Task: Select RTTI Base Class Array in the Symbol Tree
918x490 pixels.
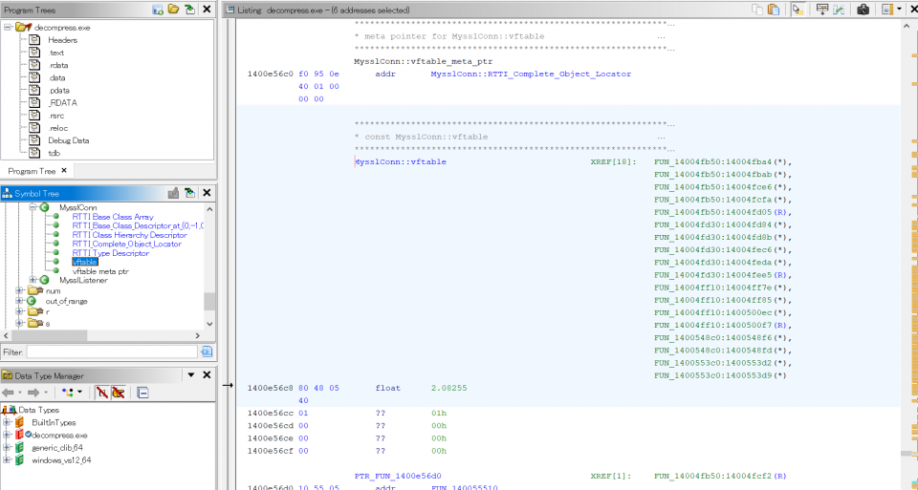Action: pyautogui.click(x=113, y=217)
